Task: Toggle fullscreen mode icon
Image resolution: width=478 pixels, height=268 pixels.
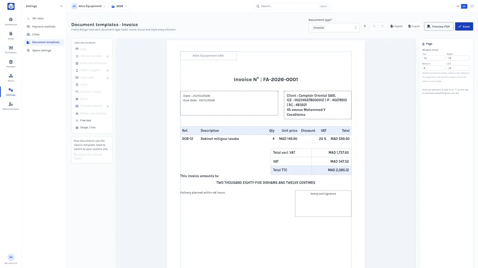Action: click(472, 6)
